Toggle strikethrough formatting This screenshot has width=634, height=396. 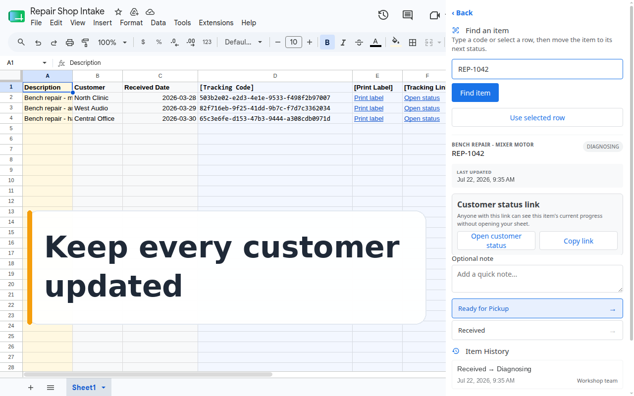click(x=359, y=43)
